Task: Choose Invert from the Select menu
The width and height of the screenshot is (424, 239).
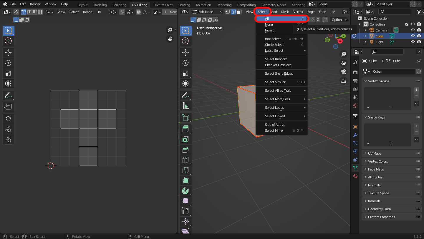Action: [281, 30]
